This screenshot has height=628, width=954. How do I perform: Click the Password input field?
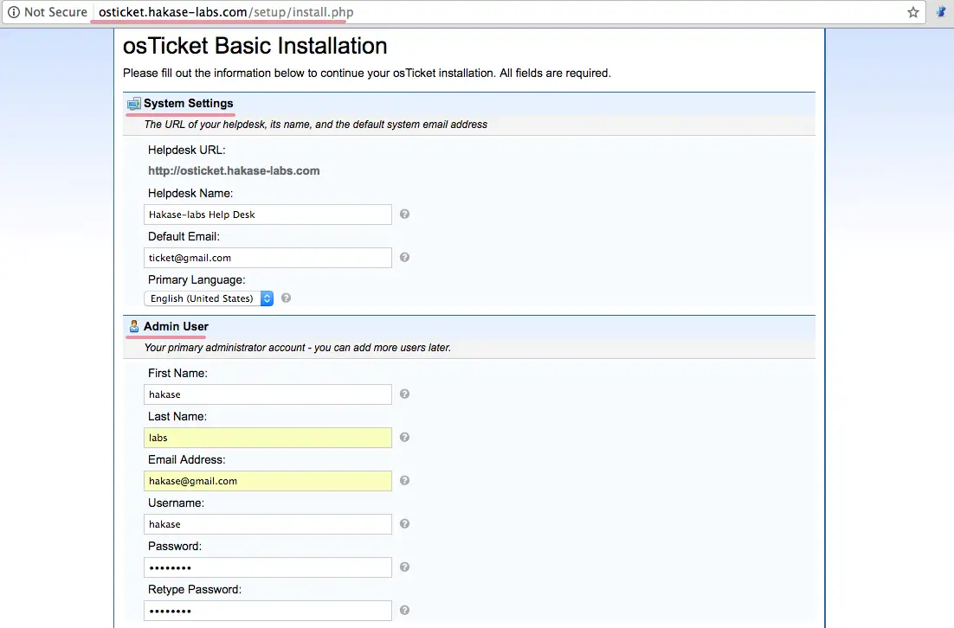[268, 567]
